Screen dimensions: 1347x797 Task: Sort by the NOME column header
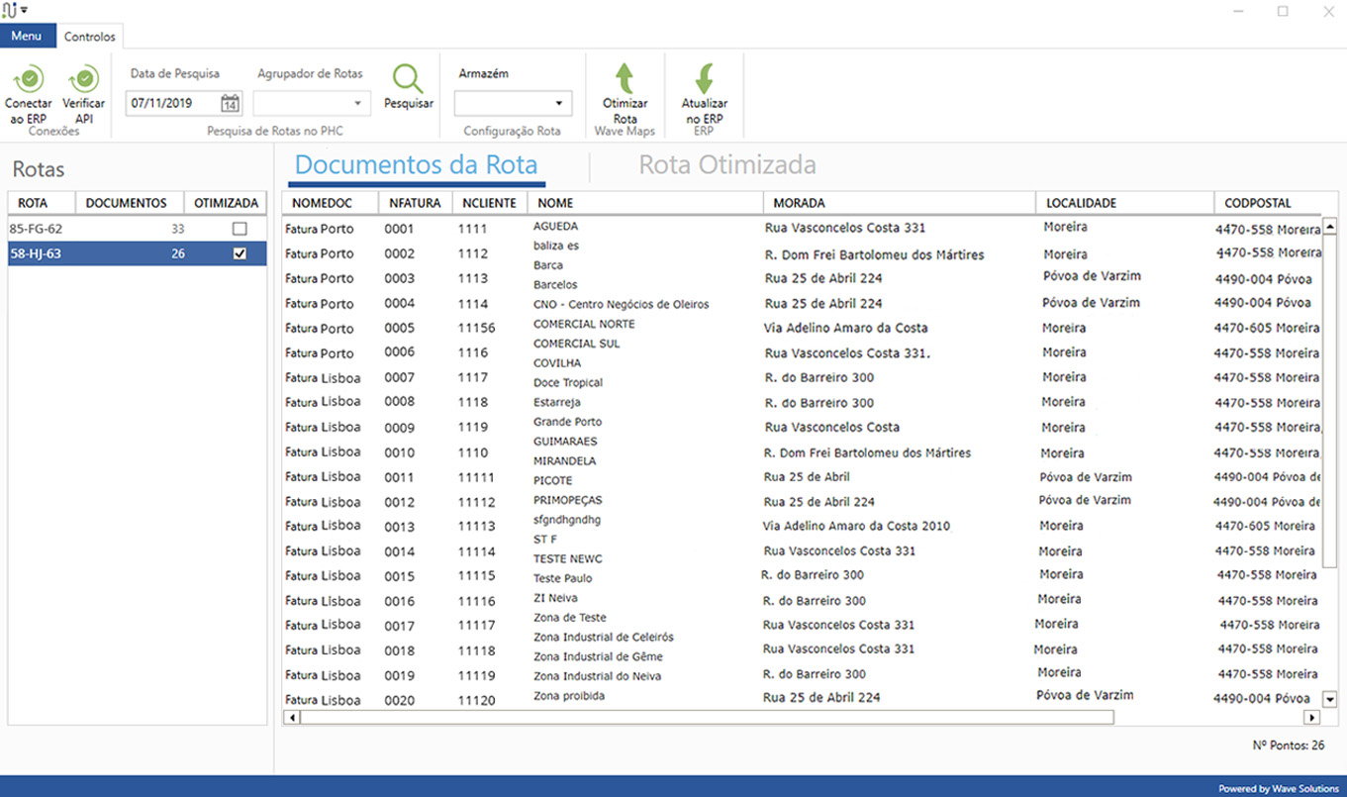pos(643,203)
